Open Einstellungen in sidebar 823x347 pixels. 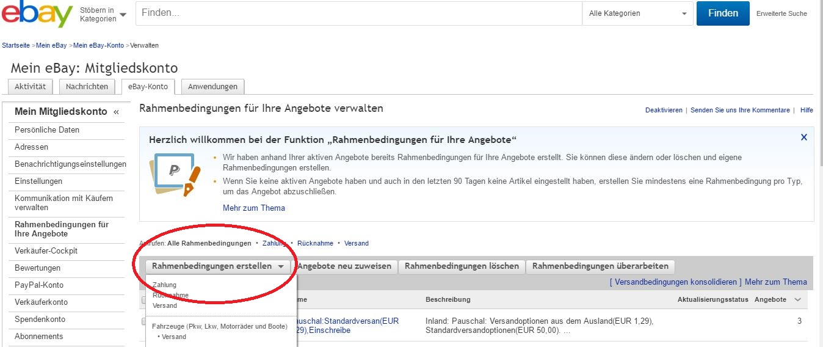[38, 181]
